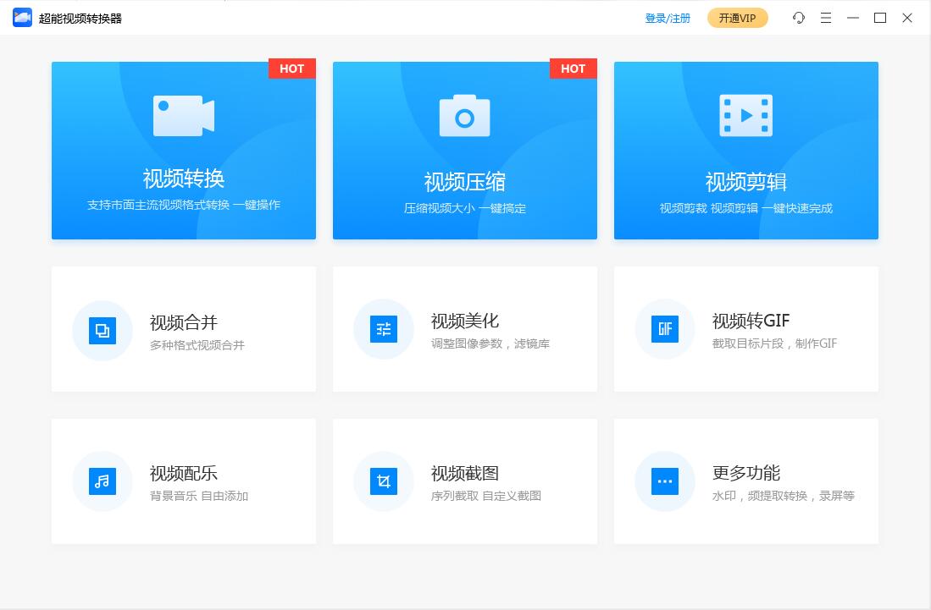Select the 视频压缩 title text

[464, 182]
